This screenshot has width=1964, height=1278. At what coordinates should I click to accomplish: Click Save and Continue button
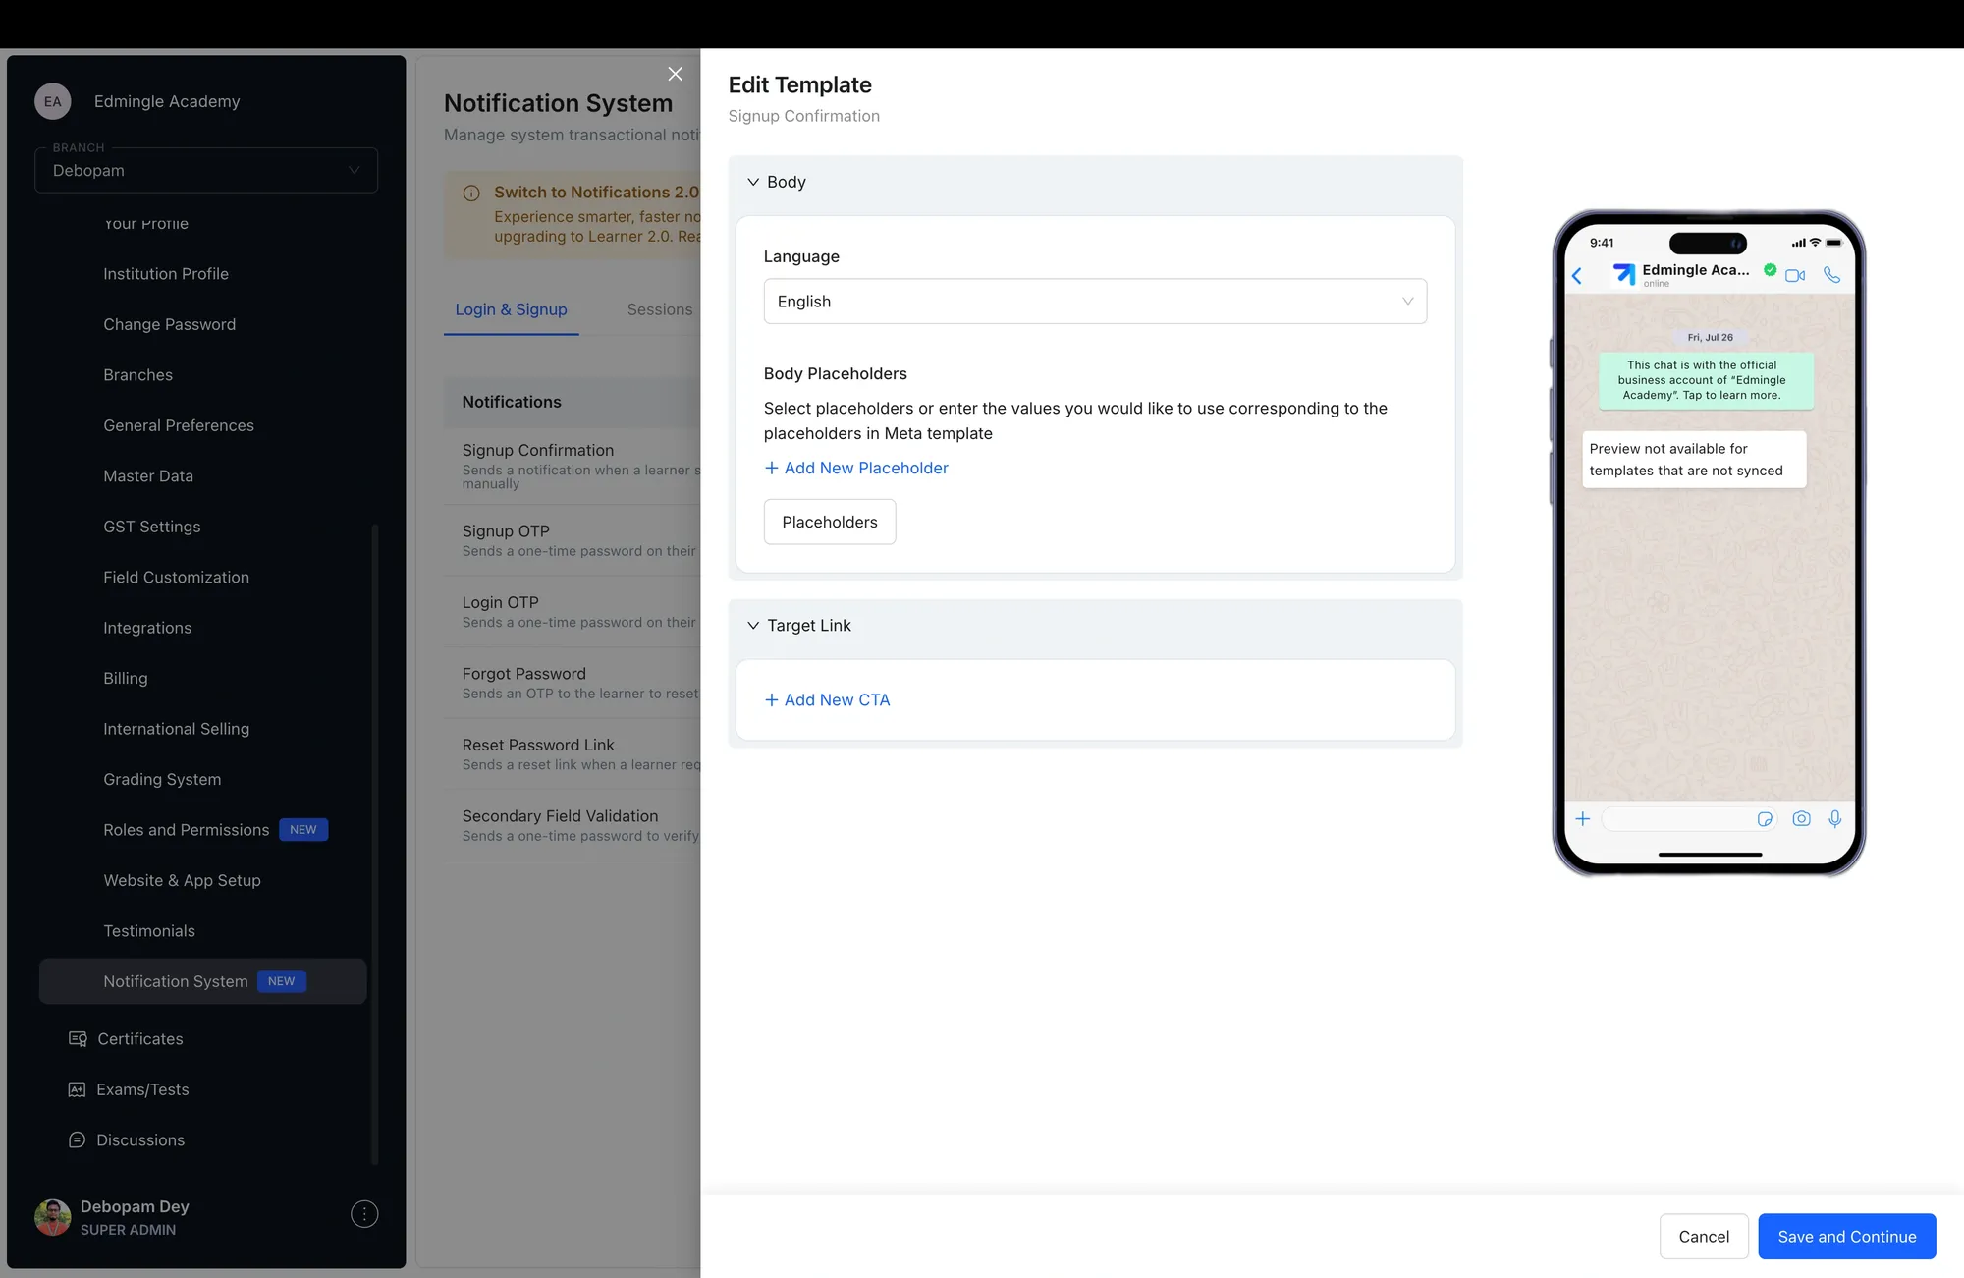point(1846,1237)
